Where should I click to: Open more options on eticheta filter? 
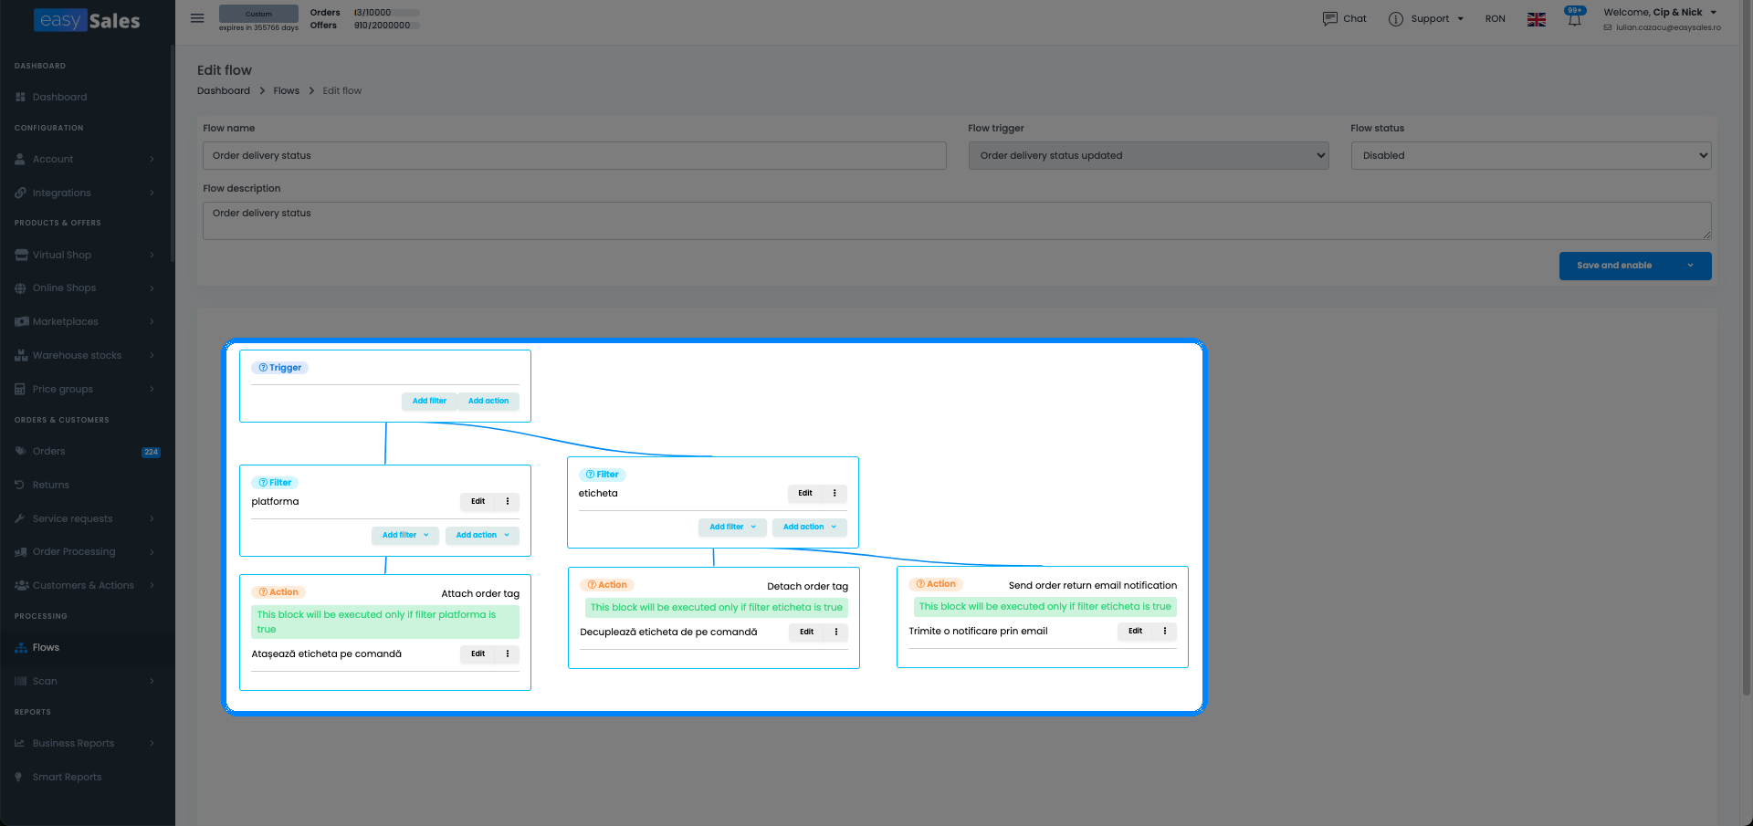click(x=835, y=493)
